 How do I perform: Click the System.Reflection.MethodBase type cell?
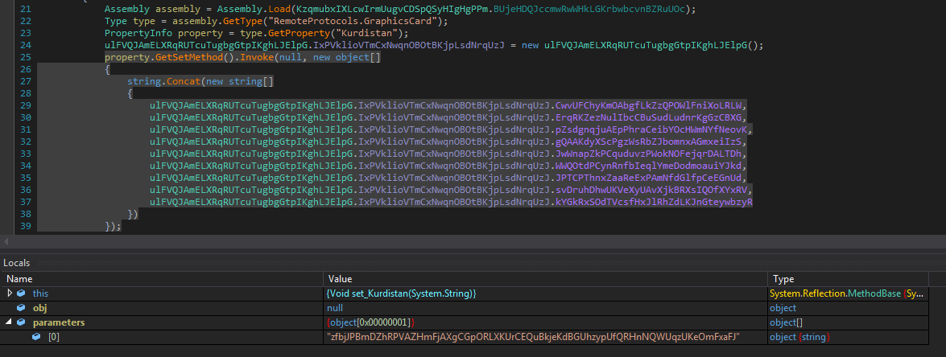848,293
